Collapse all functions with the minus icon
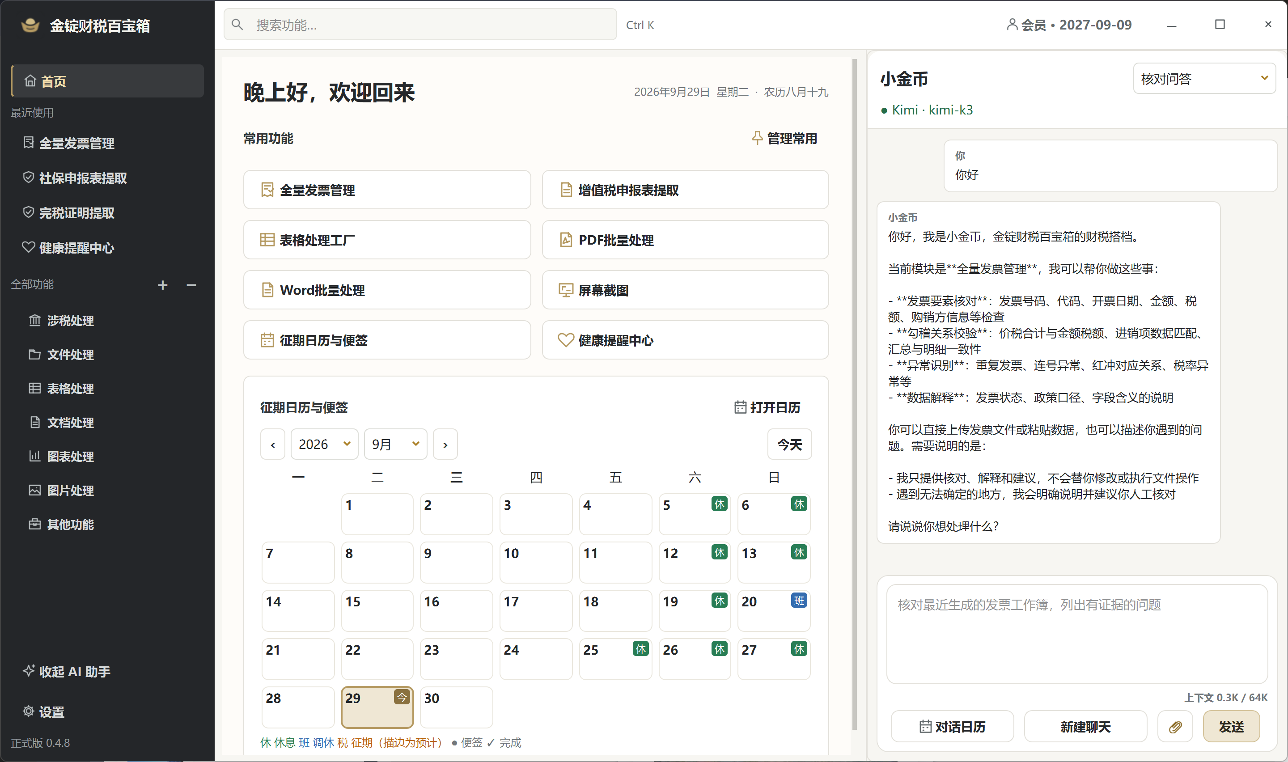This screenshot has height=762, width=1288. pos(191,285)
